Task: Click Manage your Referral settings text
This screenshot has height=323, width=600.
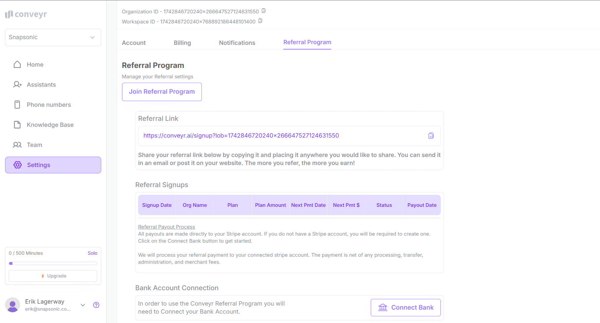Action: pyautogui.click(x=158, y=77)
